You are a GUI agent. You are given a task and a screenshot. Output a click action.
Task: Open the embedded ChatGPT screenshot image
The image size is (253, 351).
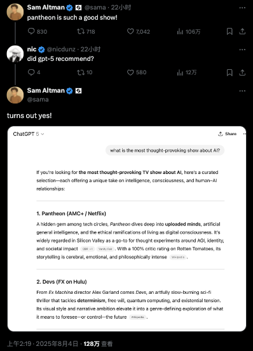tap(127, 228)
